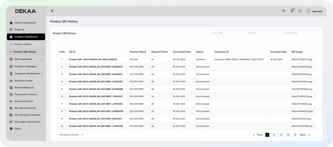Expand the Gift Dashboard chevron
The image size is (333, 147).
(x=42, y=59)
